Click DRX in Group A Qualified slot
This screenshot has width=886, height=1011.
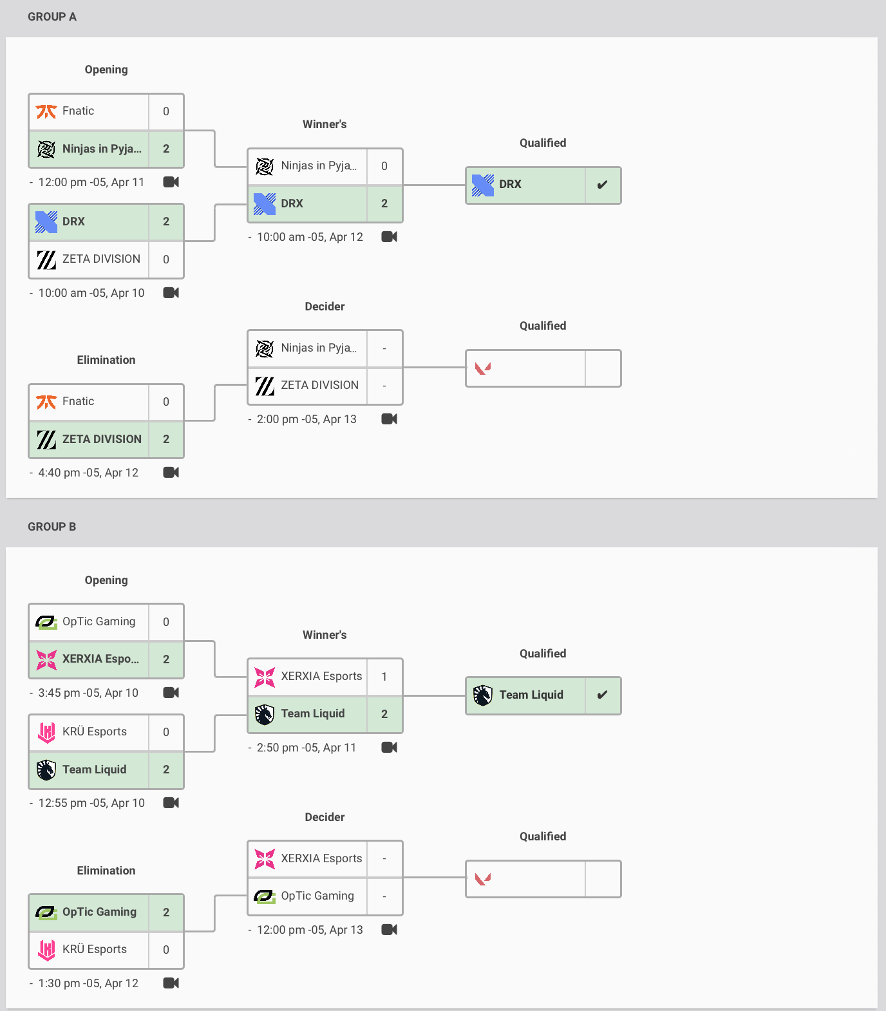(x=510, y=185)
